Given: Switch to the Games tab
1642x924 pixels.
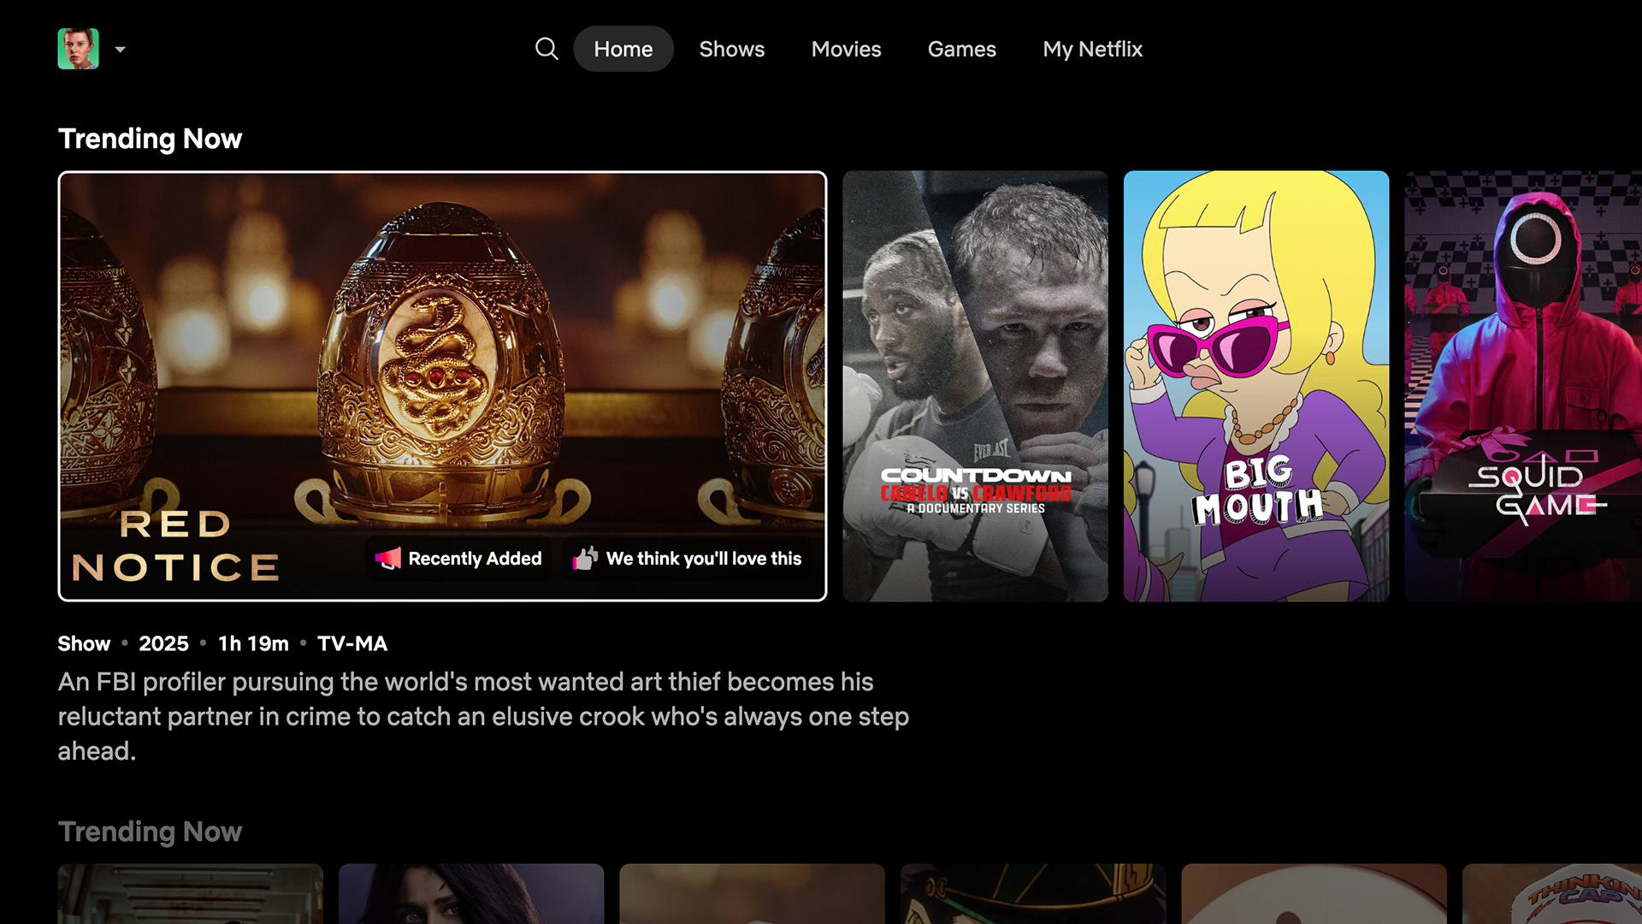Looking at the screenshot, I should click(961, 49).
